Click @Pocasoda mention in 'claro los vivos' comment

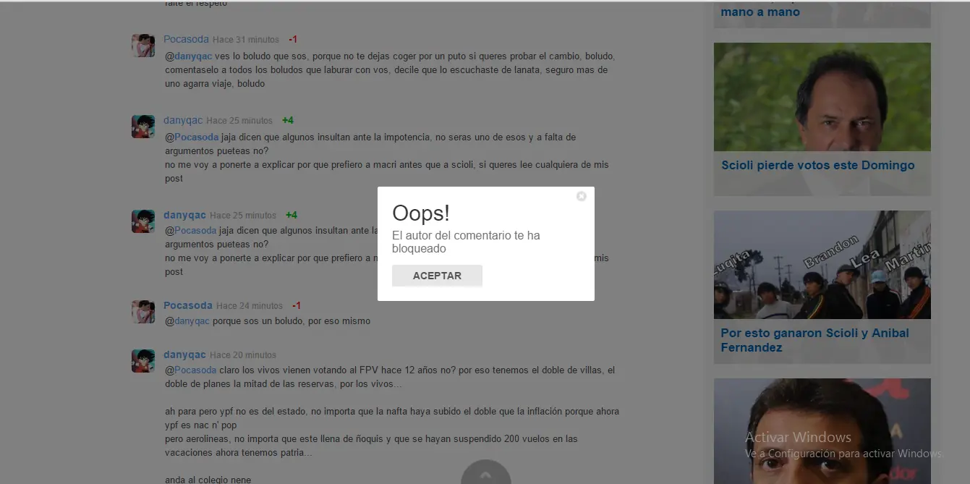click(191, 370)
